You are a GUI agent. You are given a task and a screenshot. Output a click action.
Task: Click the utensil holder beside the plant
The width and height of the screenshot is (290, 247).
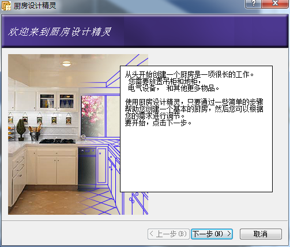tap(35, 132)
